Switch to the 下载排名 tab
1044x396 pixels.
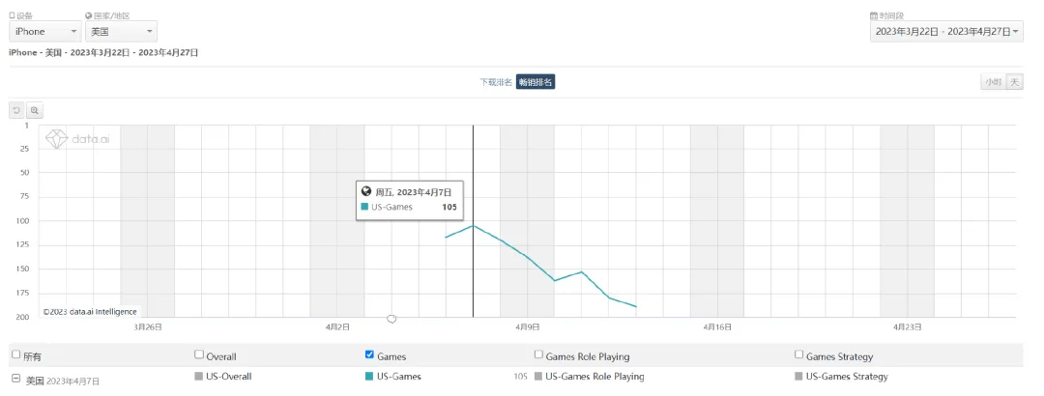pos(496,82)
